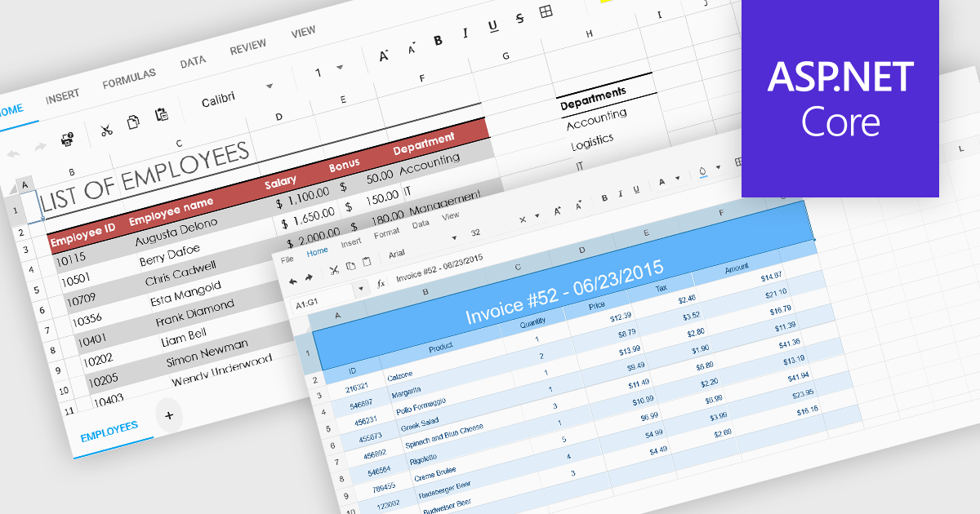
Task: Open Home tab in Invoice spreadsheet
Action: 317,251
